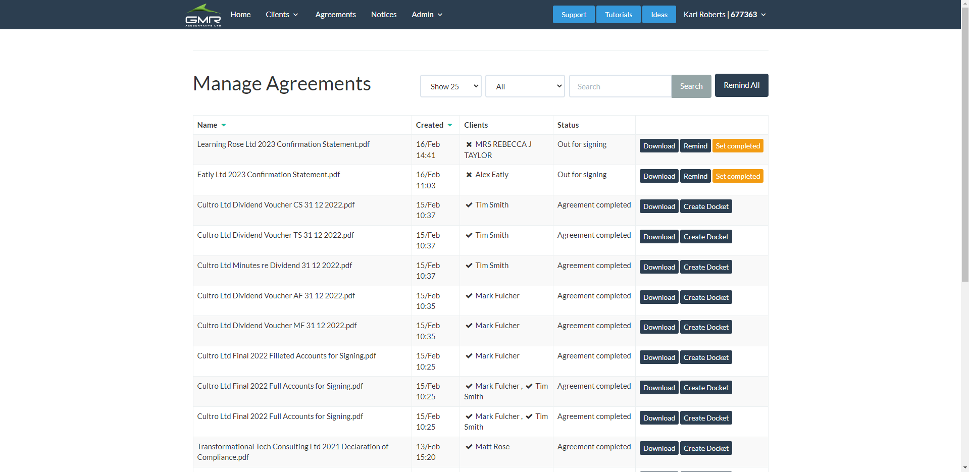
Task: Open the Show 25 rows dropdown
Action: pos(451,86)
